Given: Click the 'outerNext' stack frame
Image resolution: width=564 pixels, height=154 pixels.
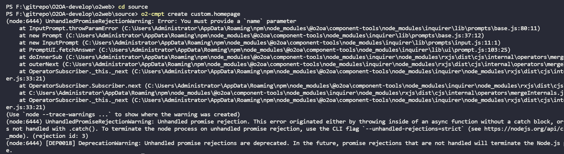Looking at the screenshot, I should (x=44, y=64).
